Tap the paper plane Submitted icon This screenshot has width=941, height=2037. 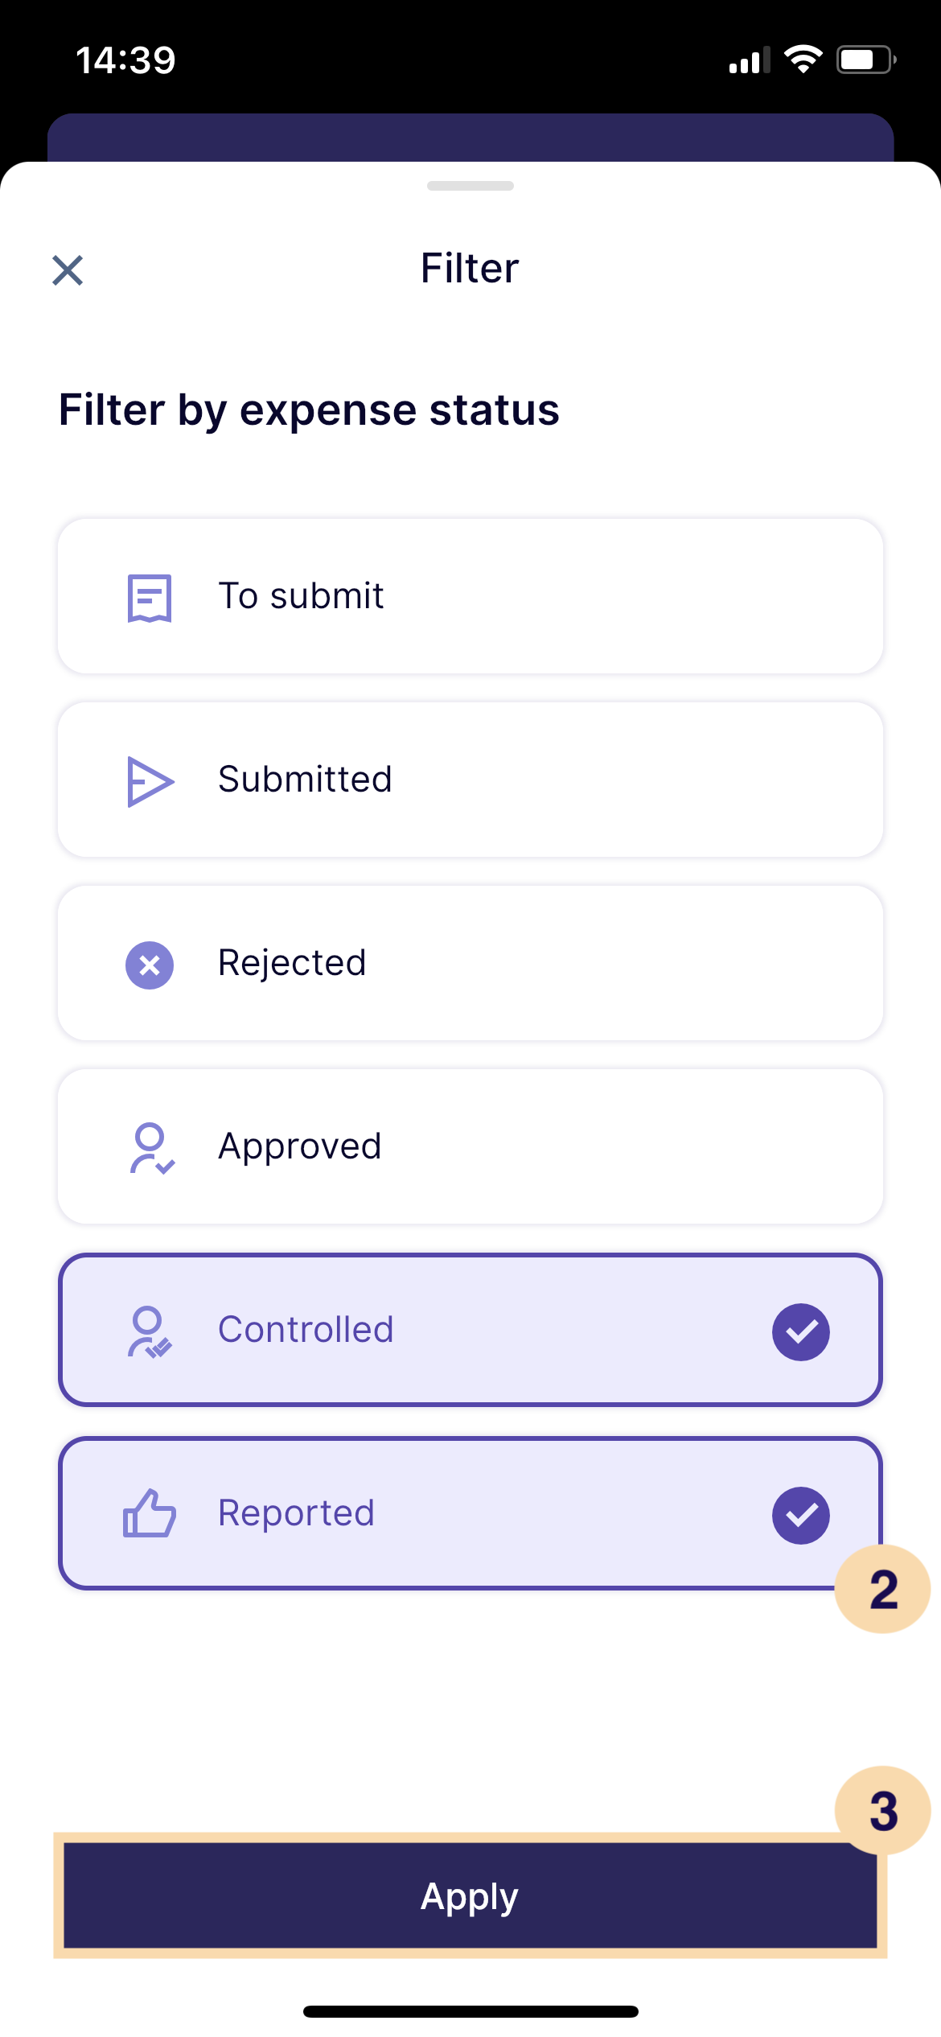150,780
